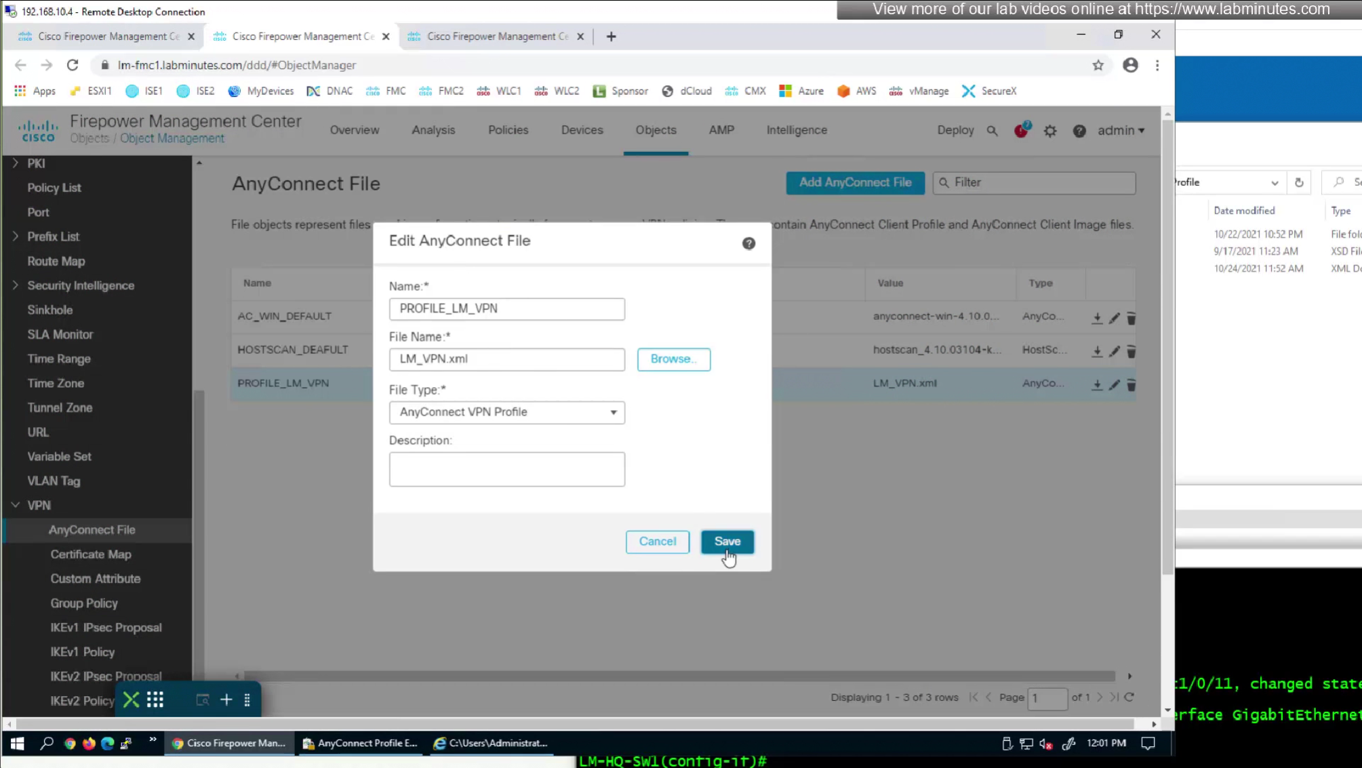The image size is (1362, 768).
Task: Select Group Policy in the sidebar
Action: click(84, 603)
